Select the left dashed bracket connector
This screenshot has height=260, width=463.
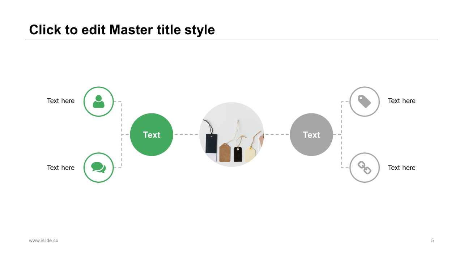[x=122, y=135]
